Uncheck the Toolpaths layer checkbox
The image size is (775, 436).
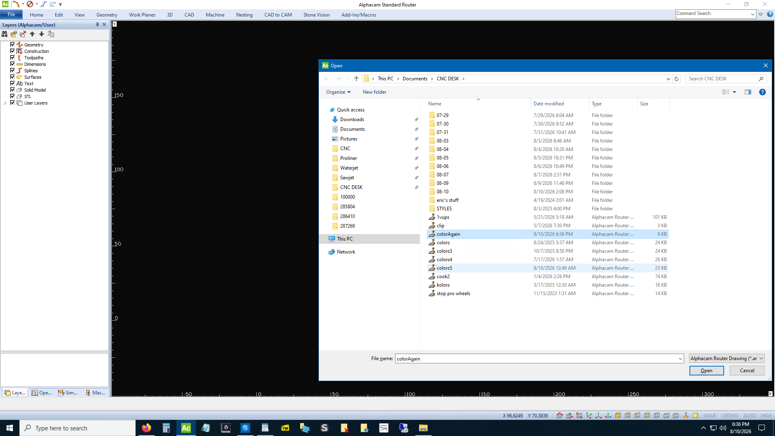(13, 58)
